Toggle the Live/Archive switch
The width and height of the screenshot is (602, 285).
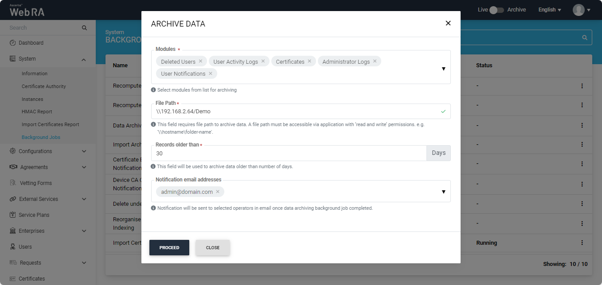tap(496, 10)
